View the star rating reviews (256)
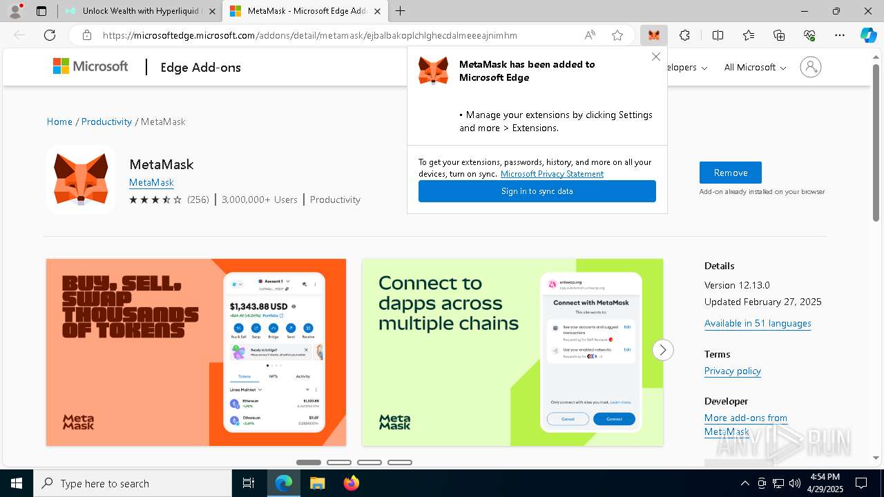 (x=169, y=199)
